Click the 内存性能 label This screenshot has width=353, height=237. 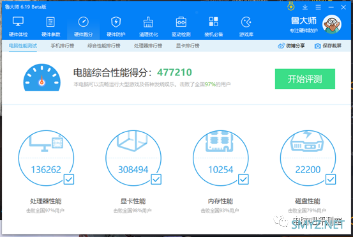pos(220,201)
